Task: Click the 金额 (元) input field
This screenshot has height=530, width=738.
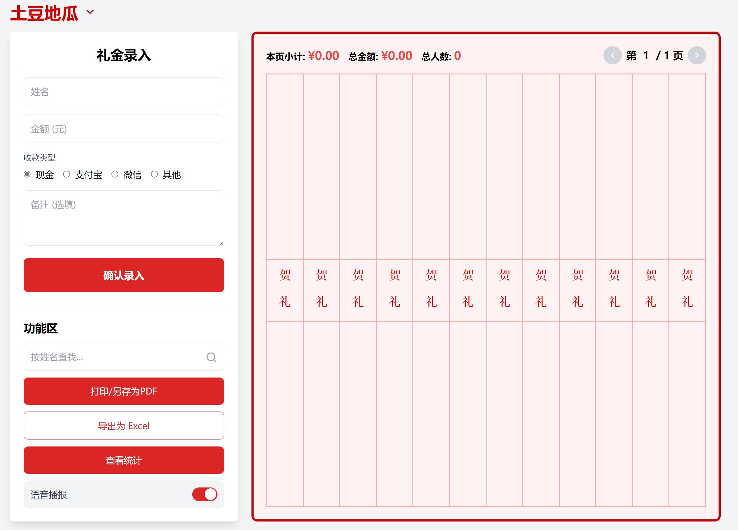Action: click(124, 128)
